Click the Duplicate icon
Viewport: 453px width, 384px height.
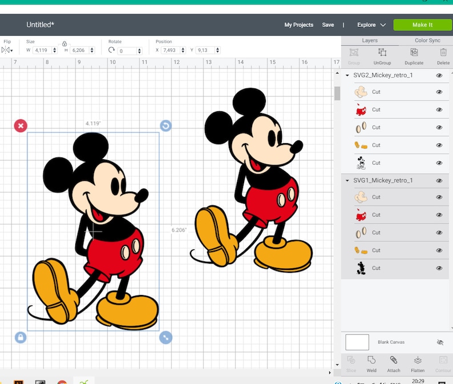pos(414,52)
